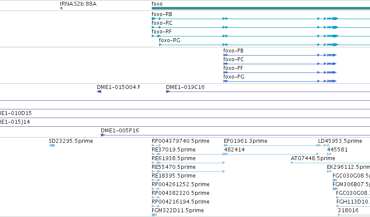Click the RE55470.5prime EST label
The image size is (370, 217).
(173, 167)
